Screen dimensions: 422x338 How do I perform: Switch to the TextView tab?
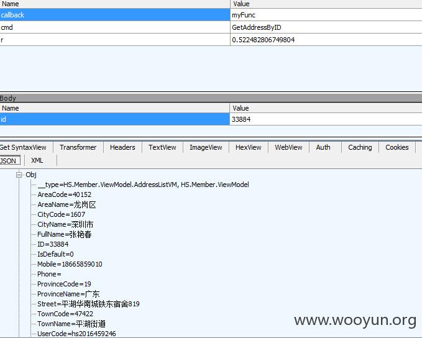click(162, 147)
